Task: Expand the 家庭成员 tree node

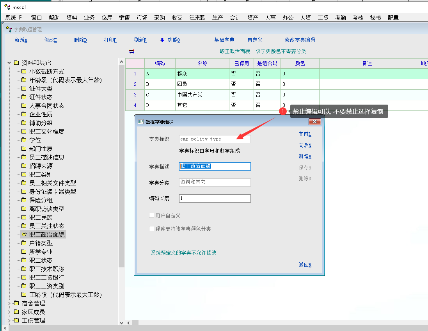Action: tap(9, 312)
